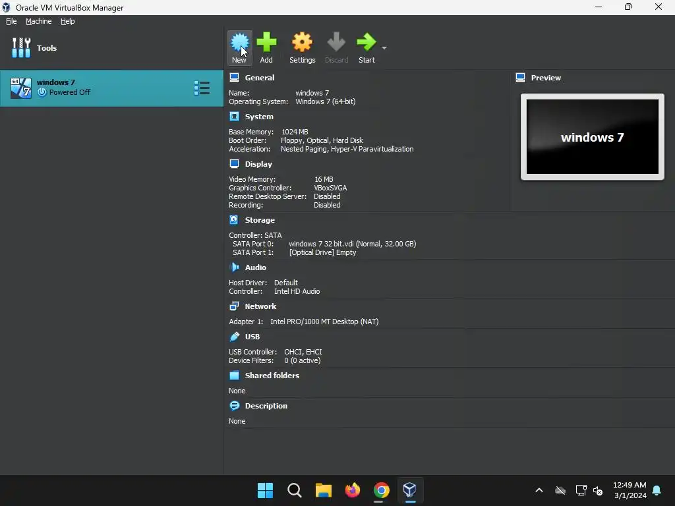Screen dimensions: 675x506
Task: Click the Graphics Controller value VBoxSVGA
Action: pos(331,188)
